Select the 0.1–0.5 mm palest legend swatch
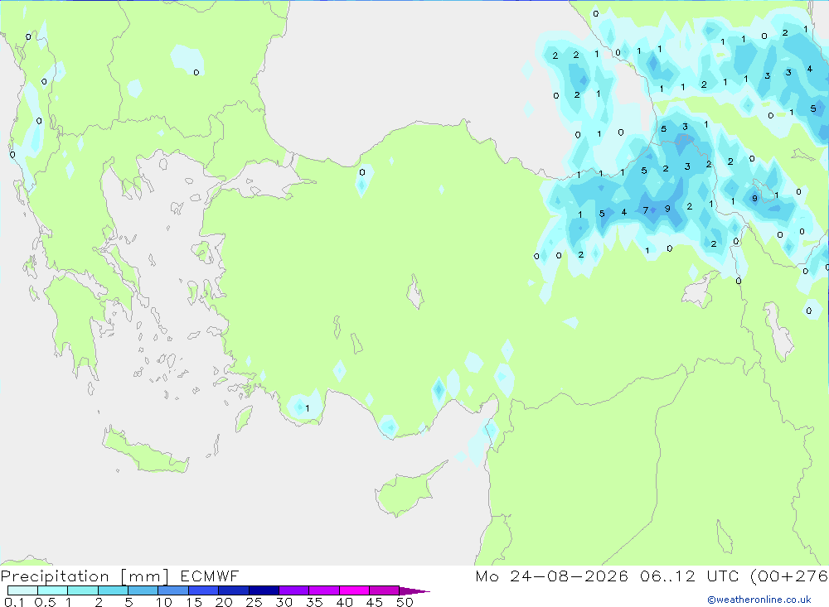Viewport: 829px width, 607px height. point(22,590)
